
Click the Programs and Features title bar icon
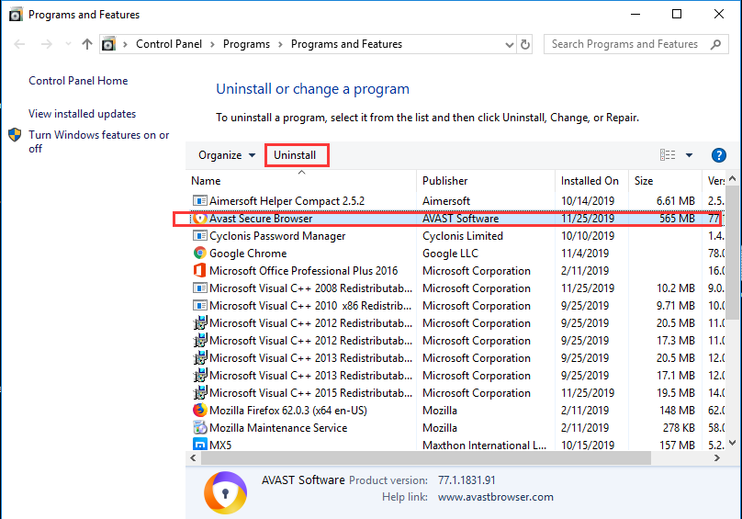(x=16, y=14)
